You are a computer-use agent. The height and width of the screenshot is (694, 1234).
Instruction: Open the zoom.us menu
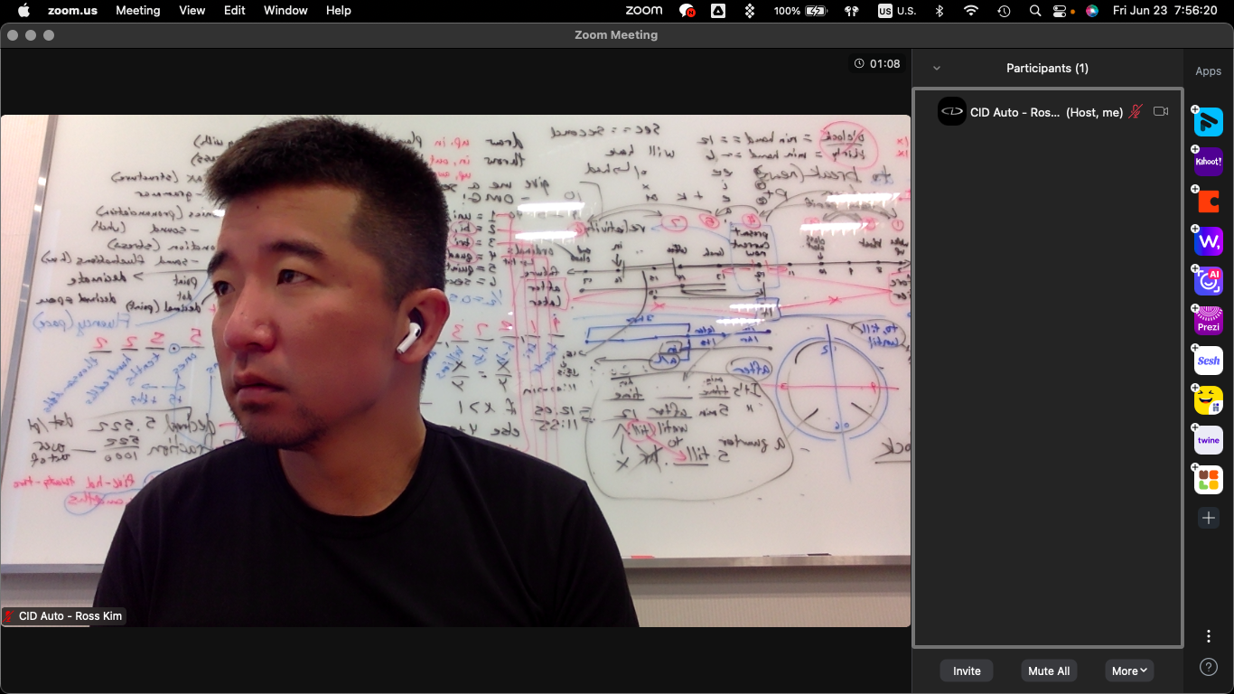click(73, 11)
